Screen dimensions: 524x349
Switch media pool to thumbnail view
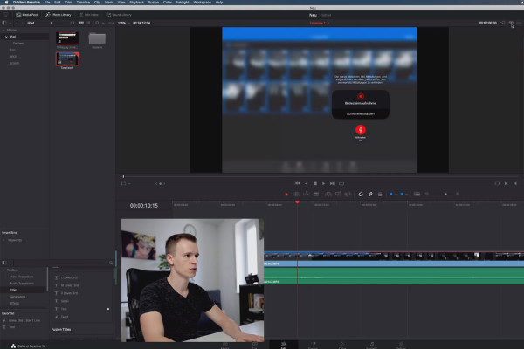81,23
